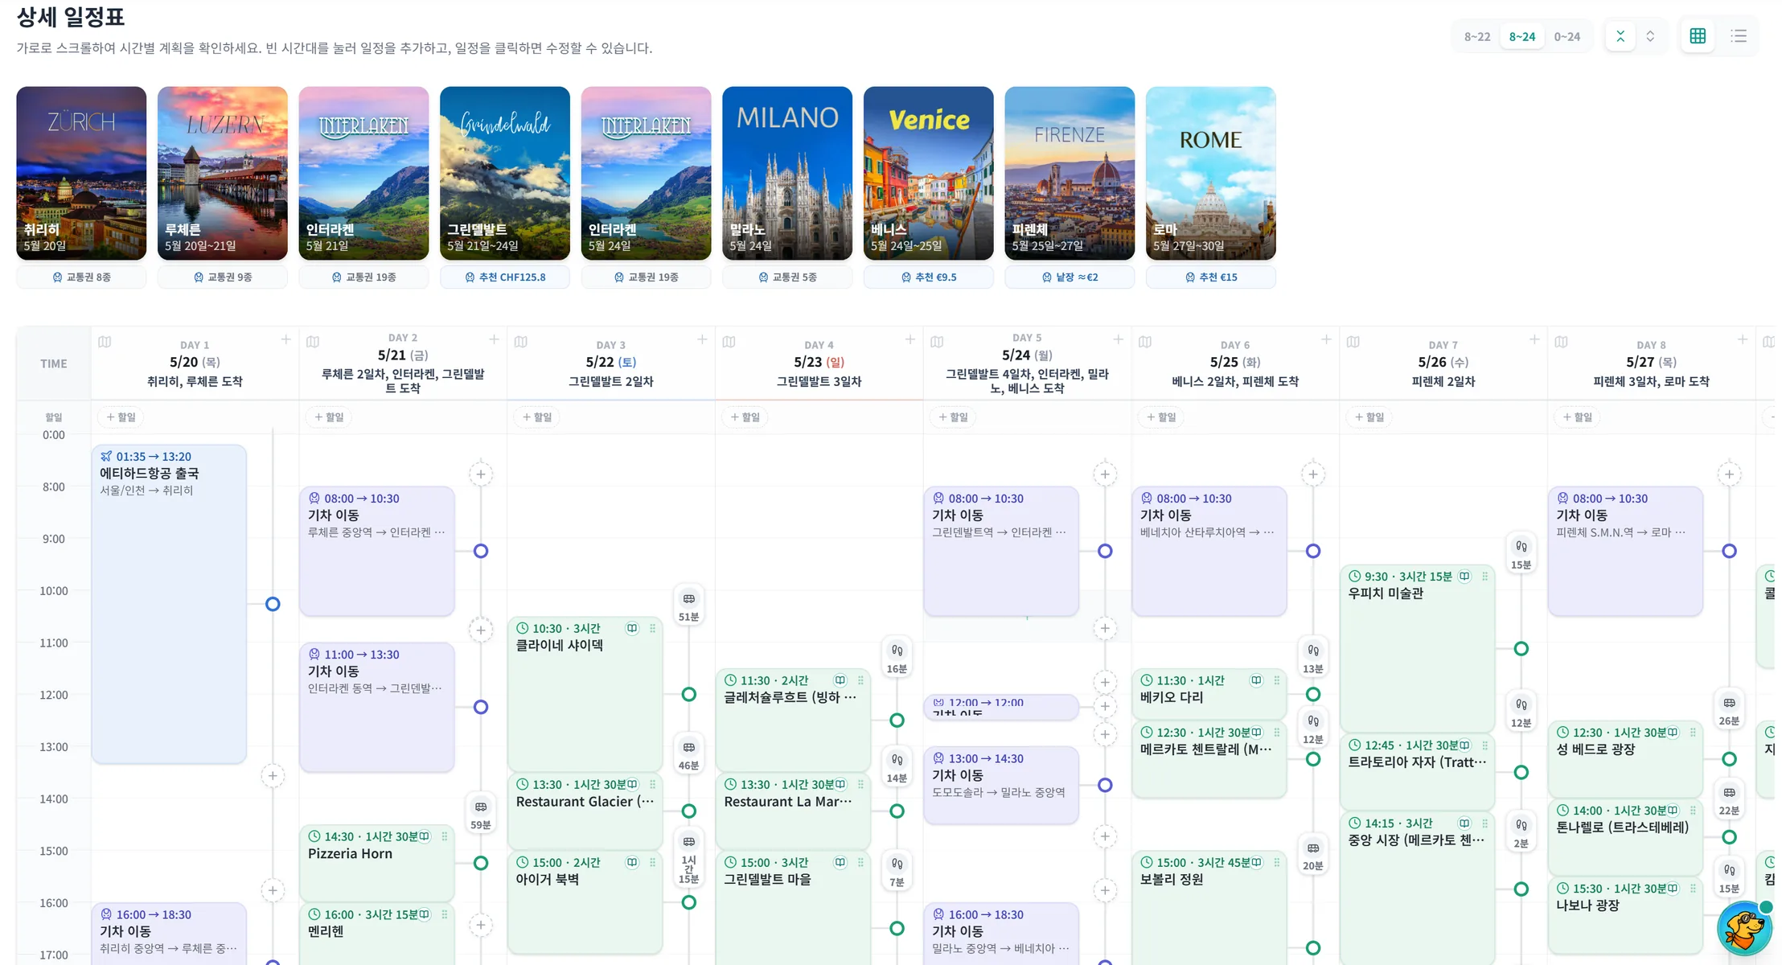This screenshot has width=1782, height=965.
Task: Click 추천 €9.5 tag under 베니스
Action: click(929, 277)
